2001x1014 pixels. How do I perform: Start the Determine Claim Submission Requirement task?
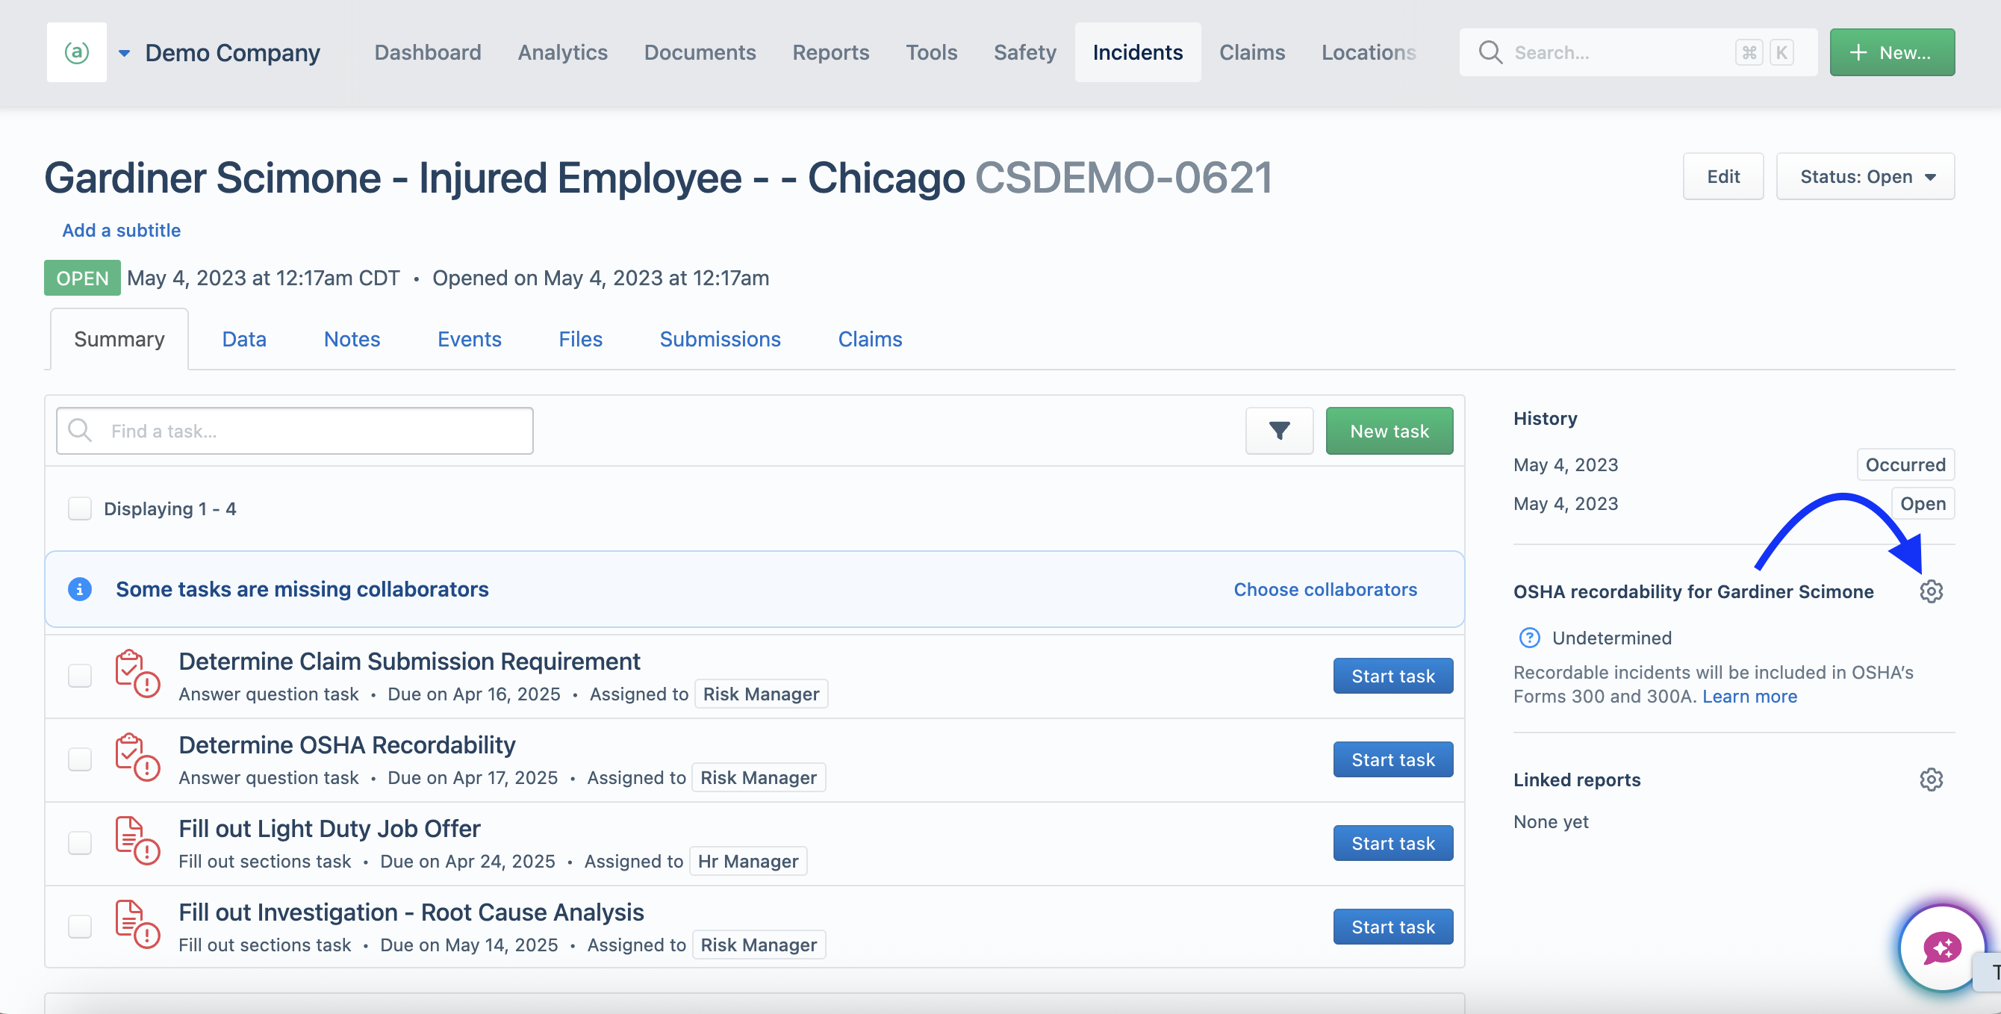tap(1392, 675)
